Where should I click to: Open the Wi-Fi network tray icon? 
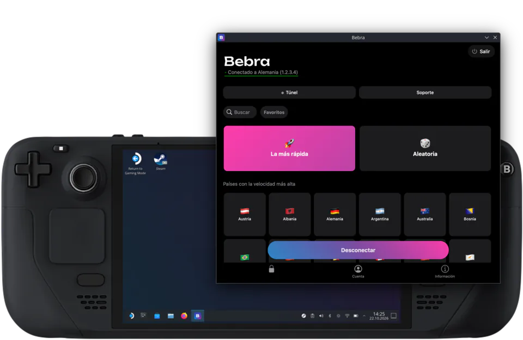pos(347,315)
